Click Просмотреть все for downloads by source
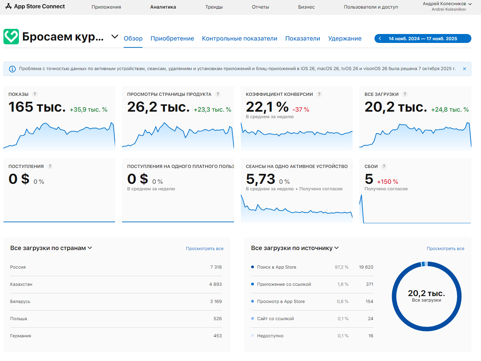This screenshot has height=361, width=481. coord(445,248)
